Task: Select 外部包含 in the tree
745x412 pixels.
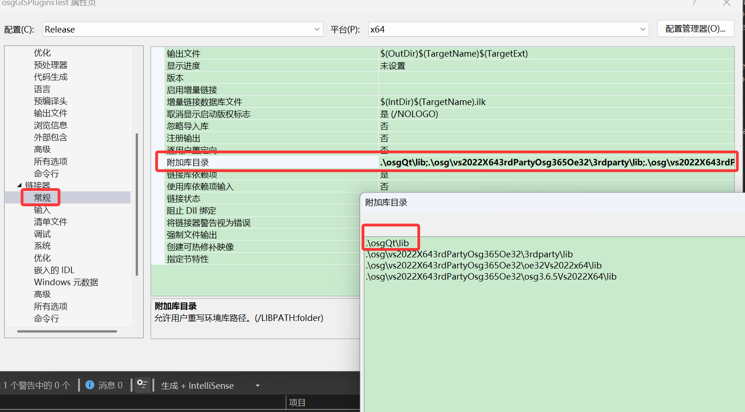Action: [51, 137]
